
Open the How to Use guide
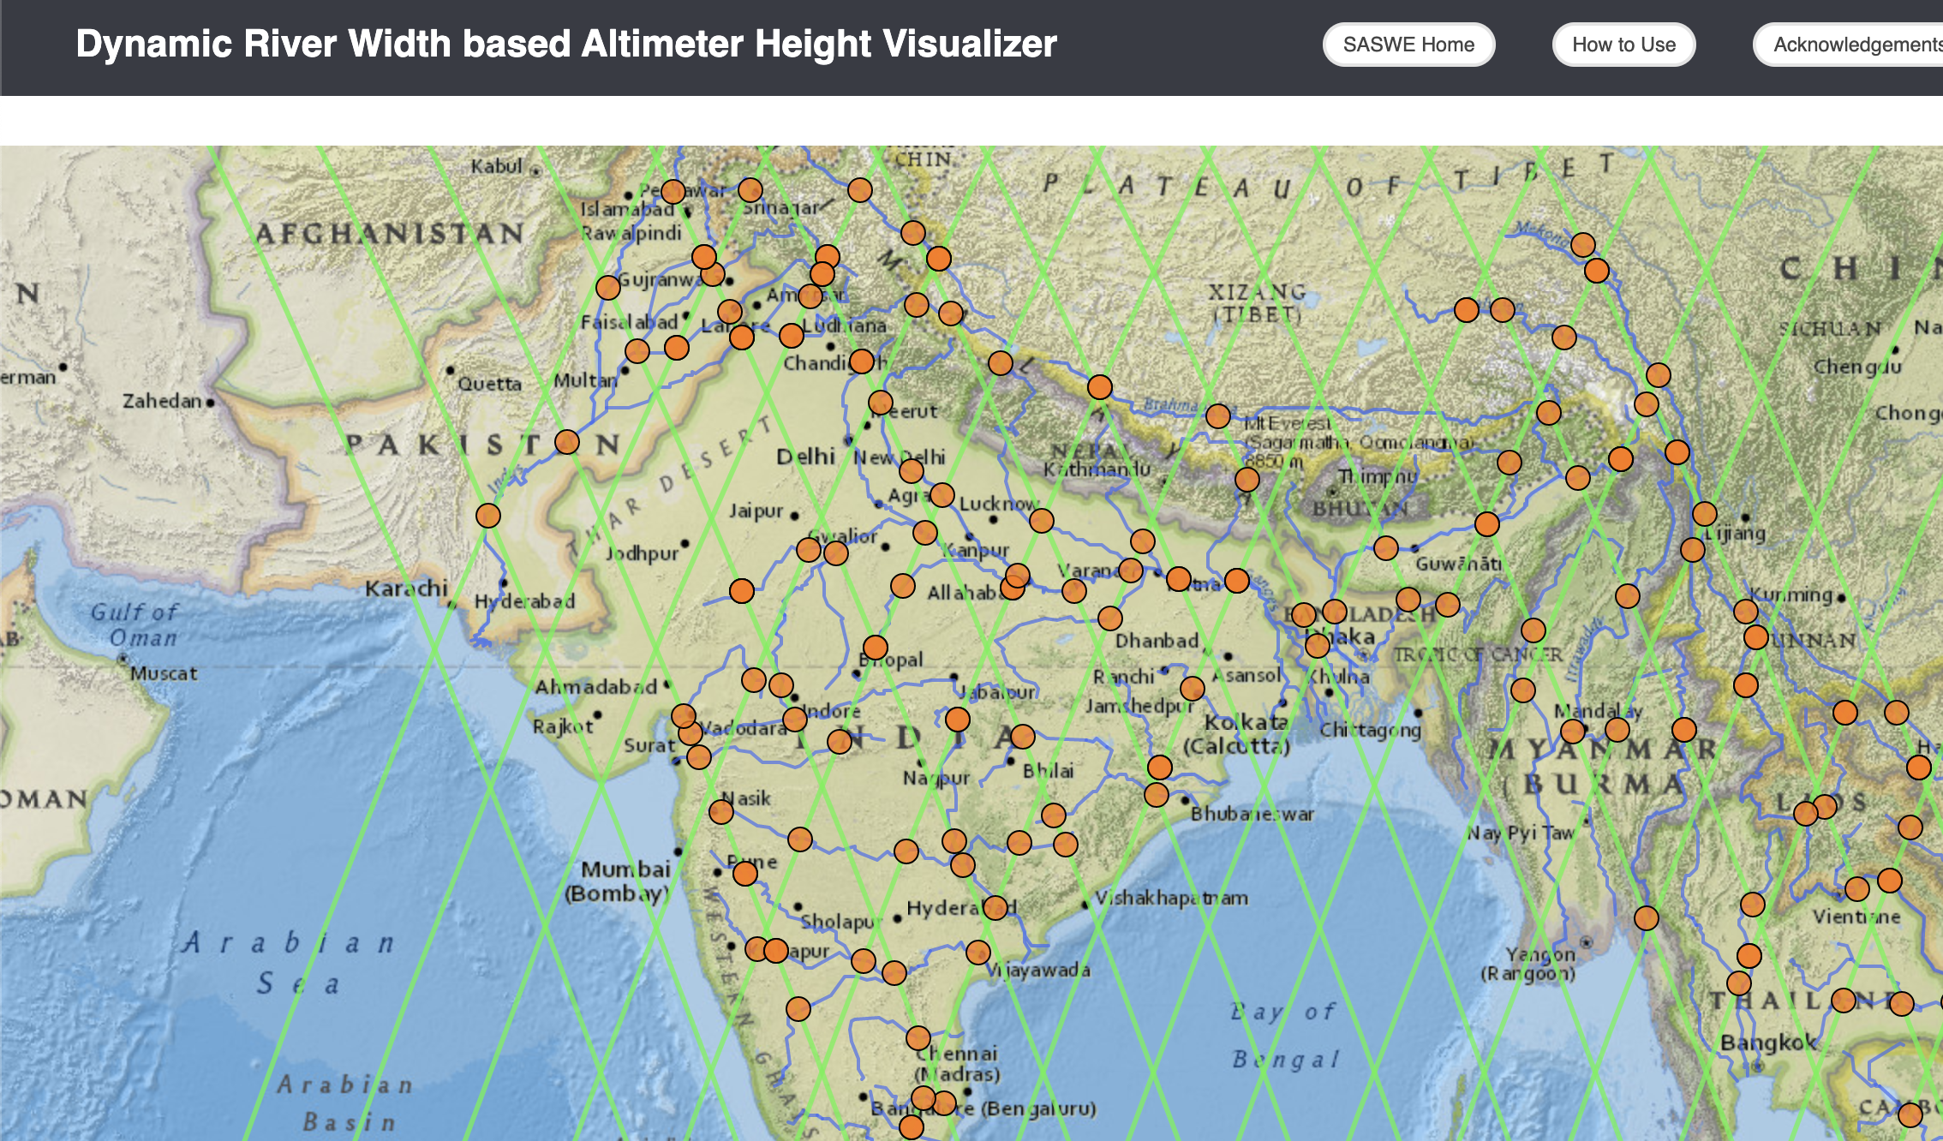click(x=1623, y=45)
